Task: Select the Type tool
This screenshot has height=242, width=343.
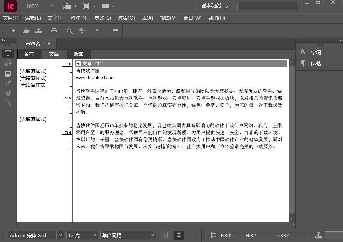Action: tap(8, 53)
